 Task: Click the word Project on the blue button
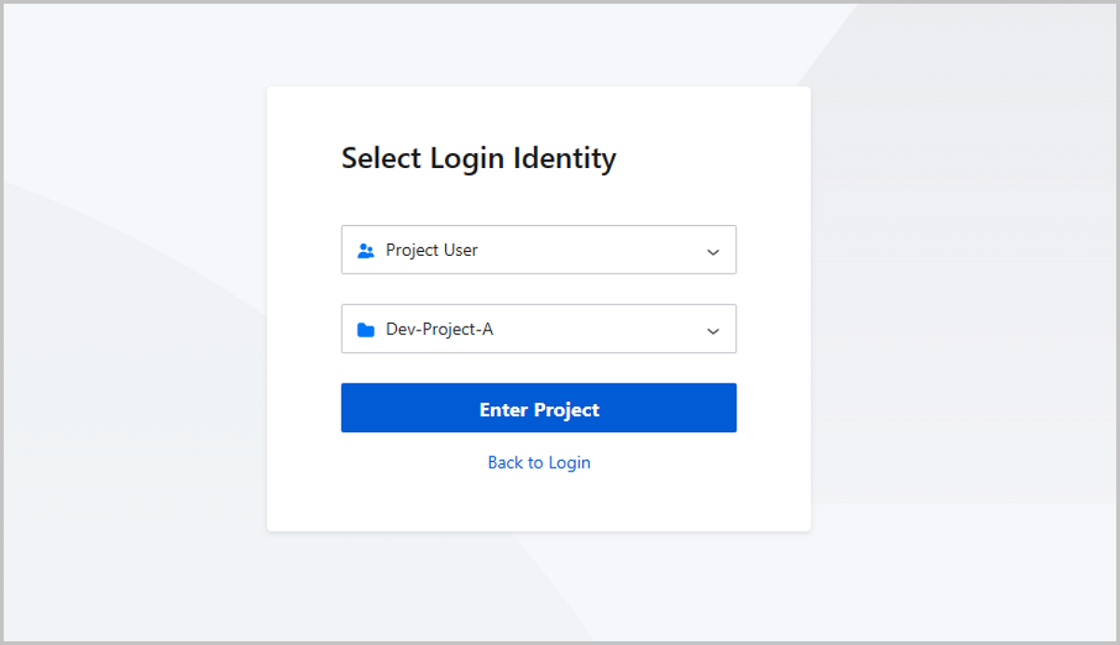[x=567, y=410]
